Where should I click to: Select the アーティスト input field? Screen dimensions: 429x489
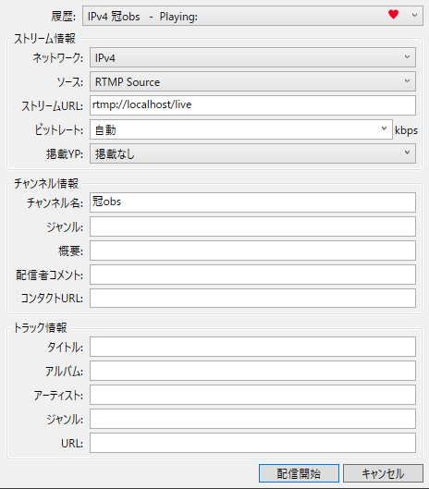click(252, 395)
